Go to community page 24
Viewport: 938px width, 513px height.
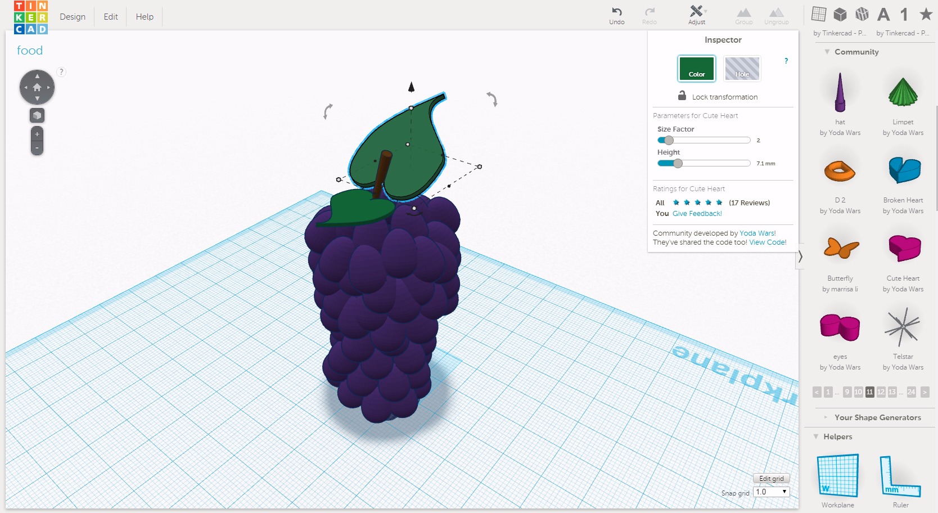911,392
